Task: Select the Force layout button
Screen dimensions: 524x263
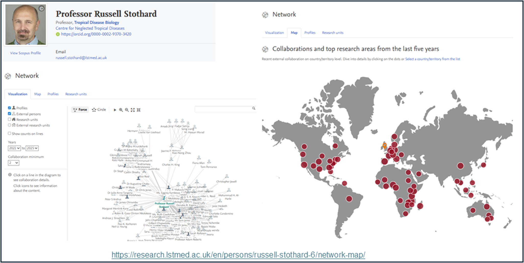Action: click(x=80, y=110)
